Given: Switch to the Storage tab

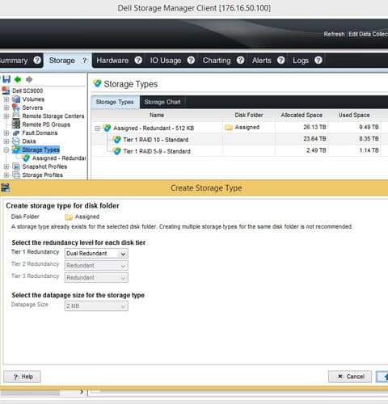Looking at the screenshot, I should coord(61,61).
